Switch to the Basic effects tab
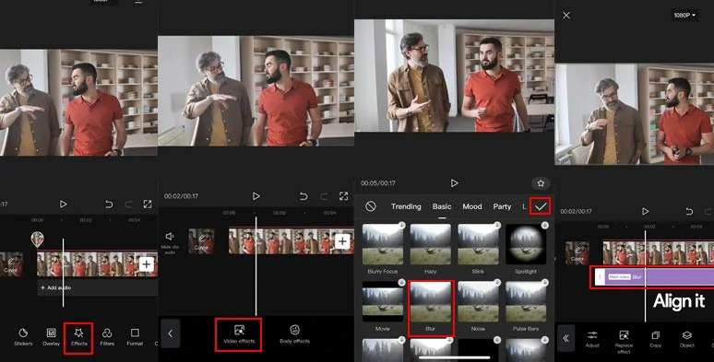Image resolution: width=714 pixels, height=362 pixels. click(x=442, y=206)
